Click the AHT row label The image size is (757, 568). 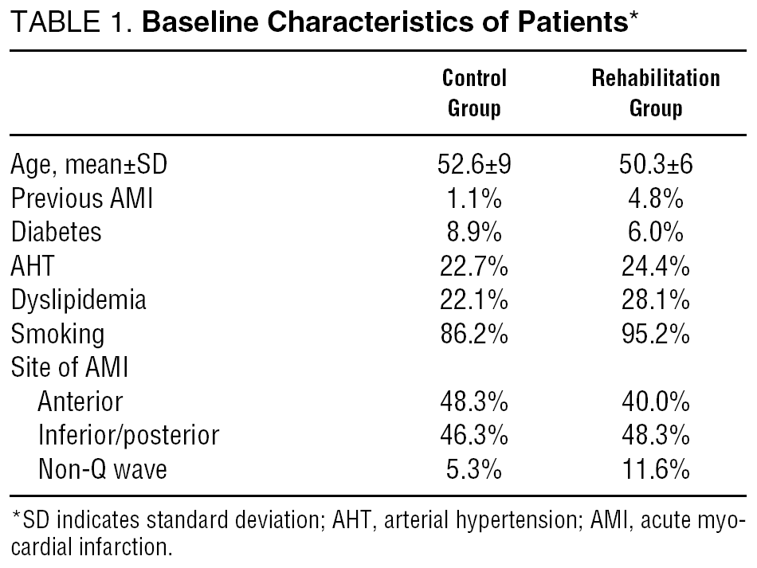click(33, 266)
